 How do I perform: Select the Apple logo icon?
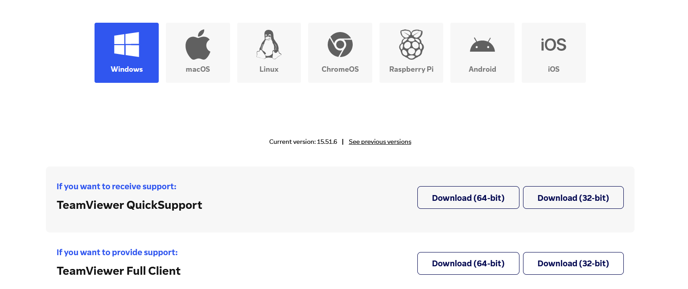198,45
